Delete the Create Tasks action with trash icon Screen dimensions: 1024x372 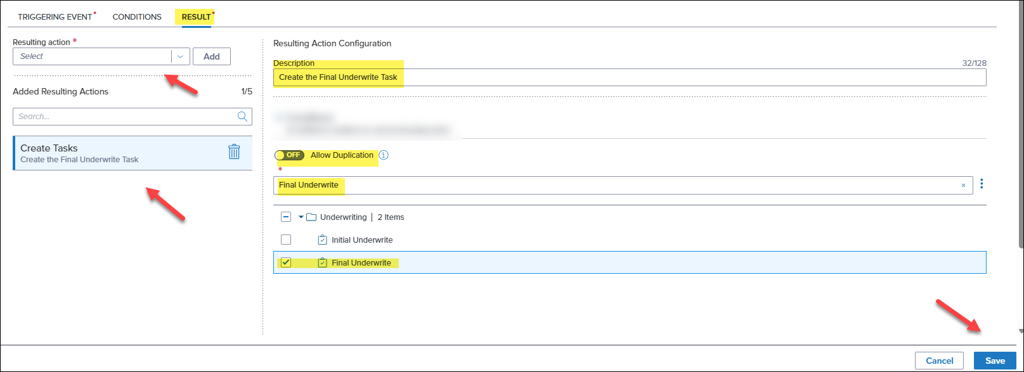coord(234,152)
